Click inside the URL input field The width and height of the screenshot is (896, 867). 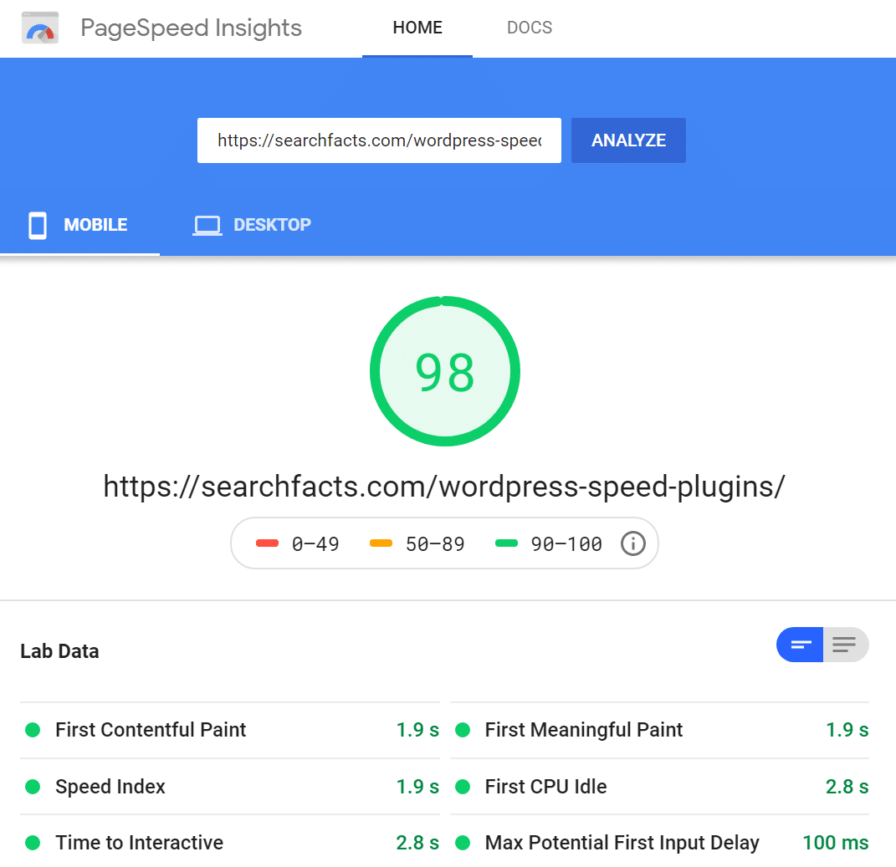379,140
